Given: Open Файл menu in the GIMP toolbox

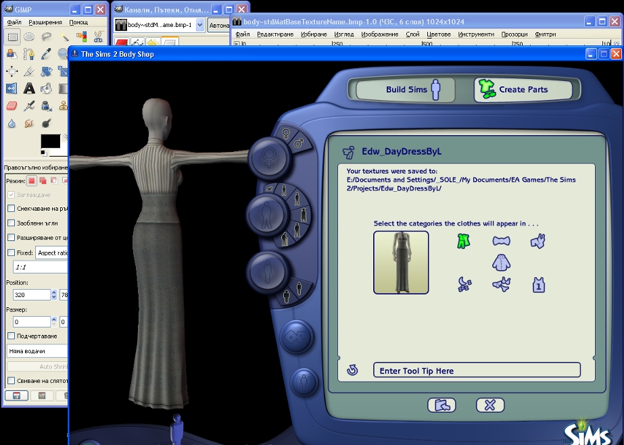Looking at the screenshot, I should point(14,22).
